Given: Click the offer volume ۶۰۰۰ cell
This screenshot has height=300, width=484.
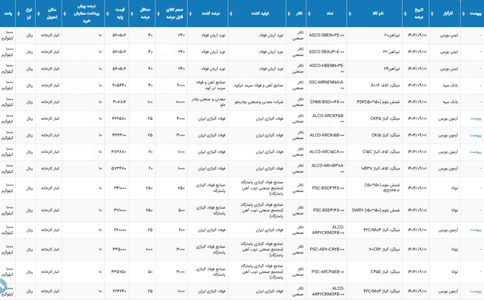Looking at the screenshot, I should 181,85.
